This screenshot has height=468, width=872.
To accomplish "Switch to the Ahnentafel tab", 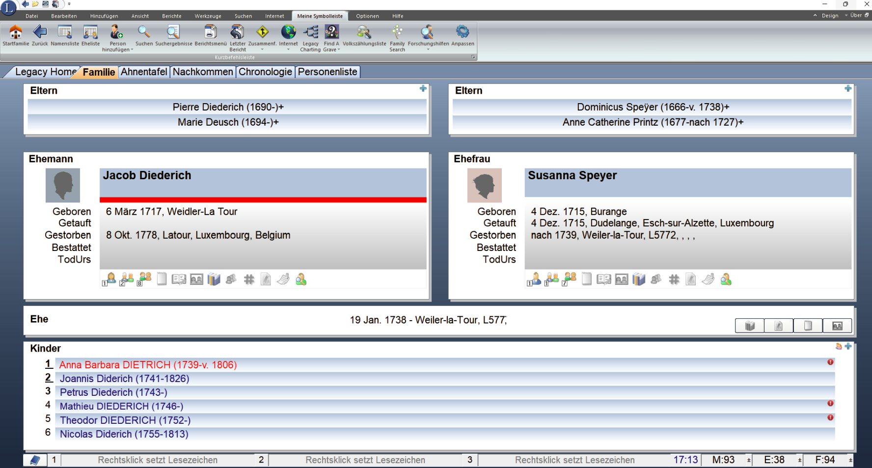I will [144, 72].
